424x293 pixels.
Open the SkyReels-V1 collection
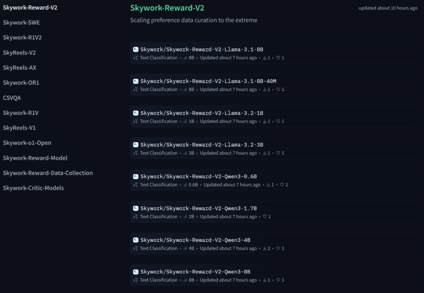point(19,128)
